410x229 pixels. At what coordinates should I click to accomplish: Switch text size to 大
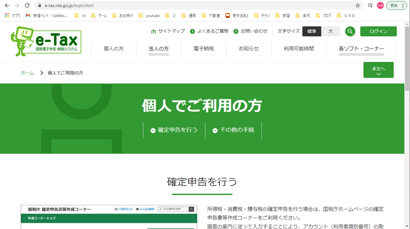click(x=330, y=31)
